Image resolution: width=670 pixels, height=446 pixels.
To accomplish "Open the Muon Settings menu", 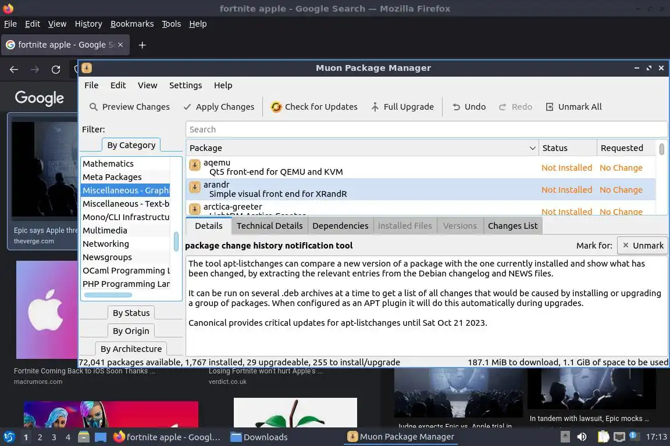I will pos(186,85).
